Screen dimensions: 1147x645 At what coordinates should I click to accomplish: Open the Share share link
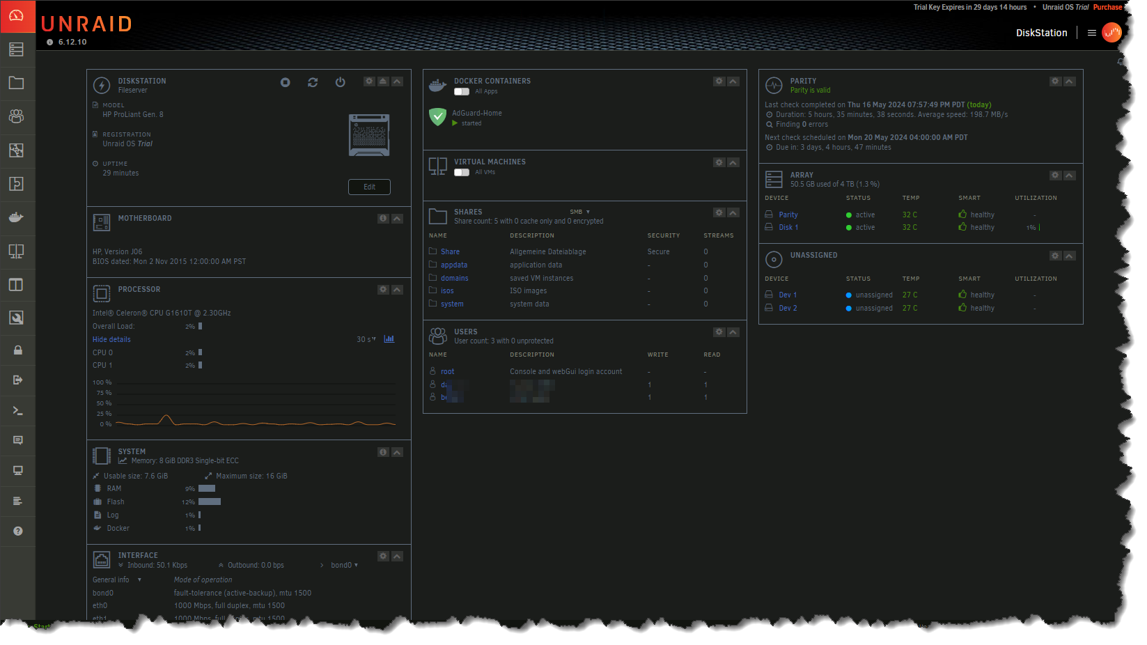point(450,251)
